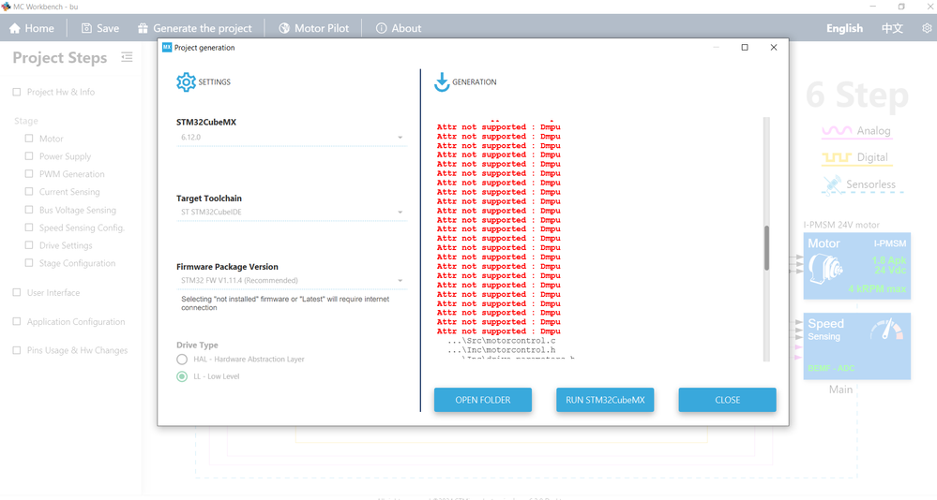Click the Sensorless icon
The image size is (937, 500).
click(x=832, y=184)
